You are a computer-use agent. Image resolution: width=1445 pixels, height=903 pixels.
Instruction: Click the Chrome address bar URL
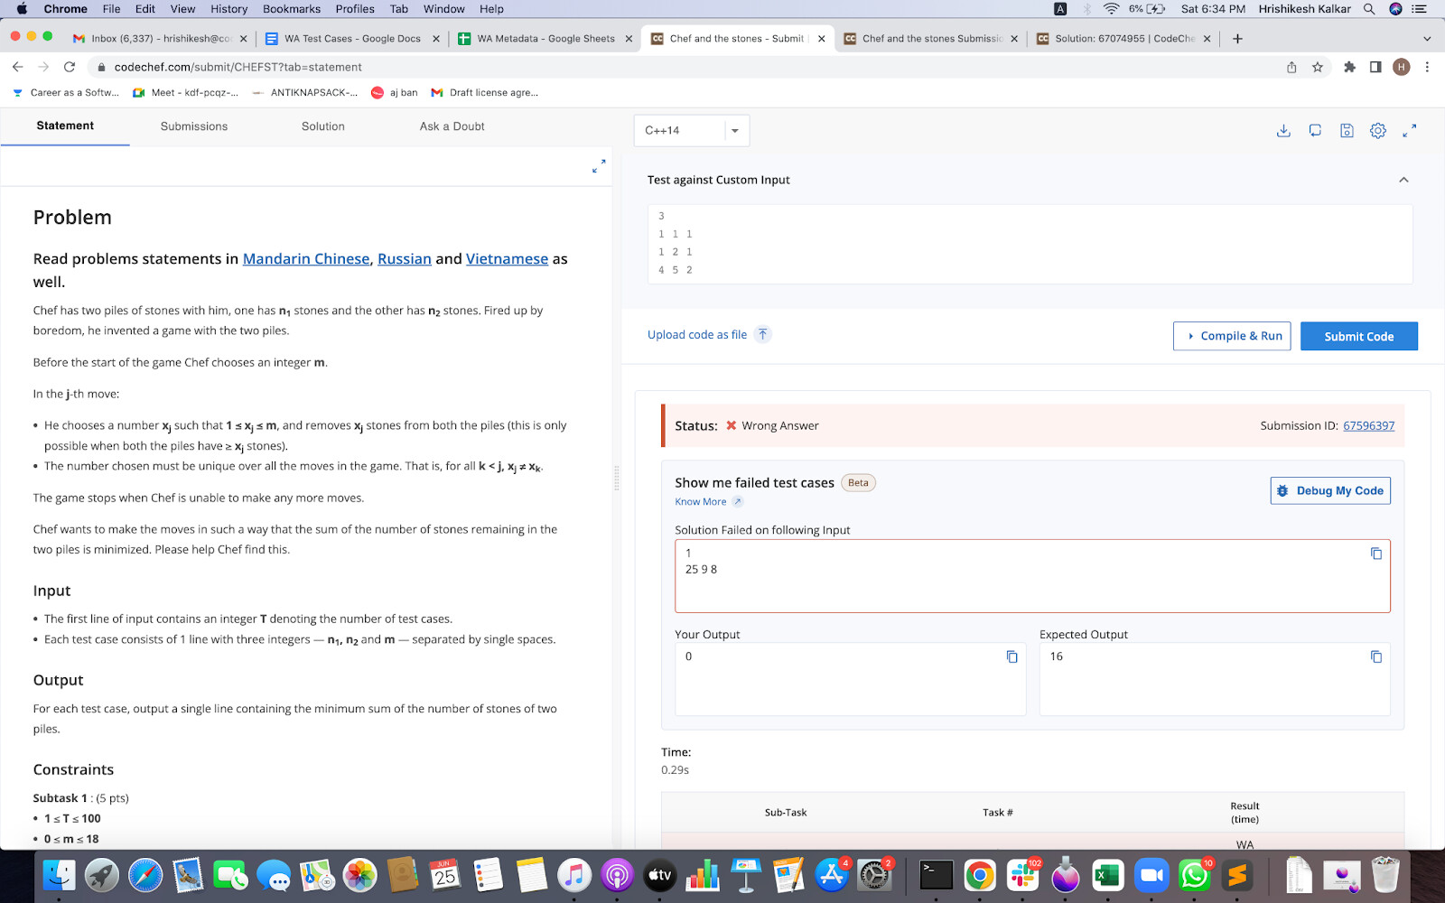(x=238, y=67)
